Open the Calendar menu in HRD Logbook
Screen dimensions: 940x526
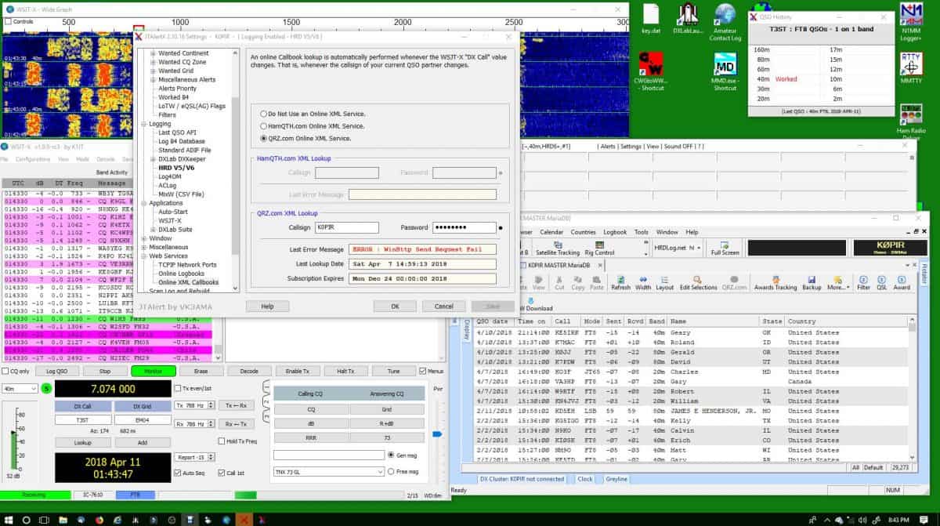[551, 232]
